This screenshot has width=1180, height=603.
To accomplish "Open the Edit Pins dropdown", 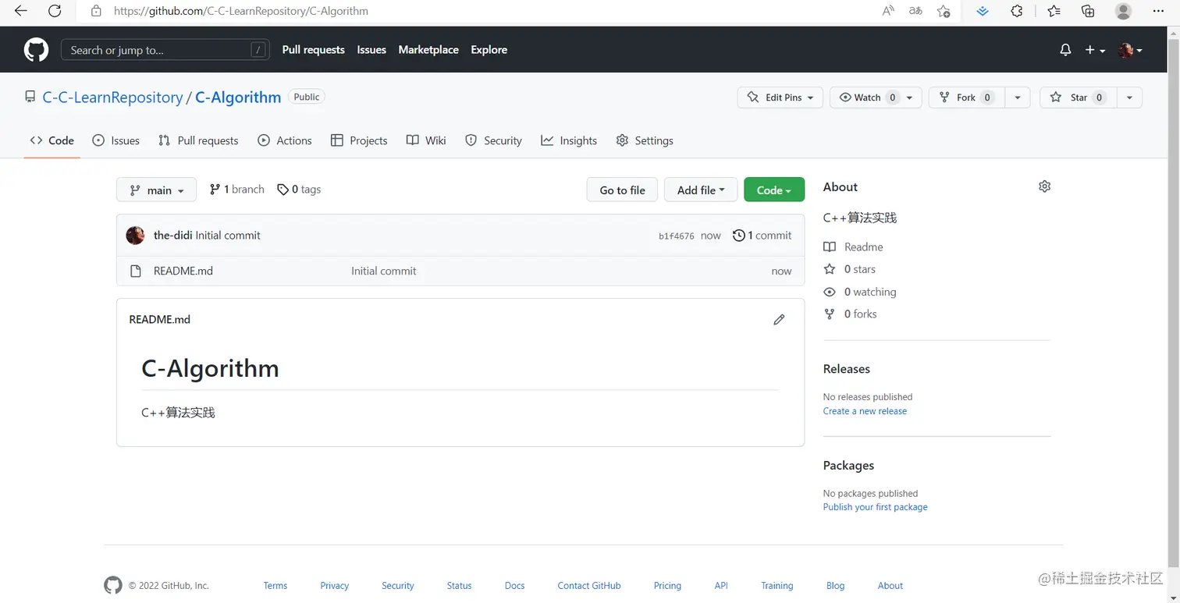I will click(x=780, y=98).
